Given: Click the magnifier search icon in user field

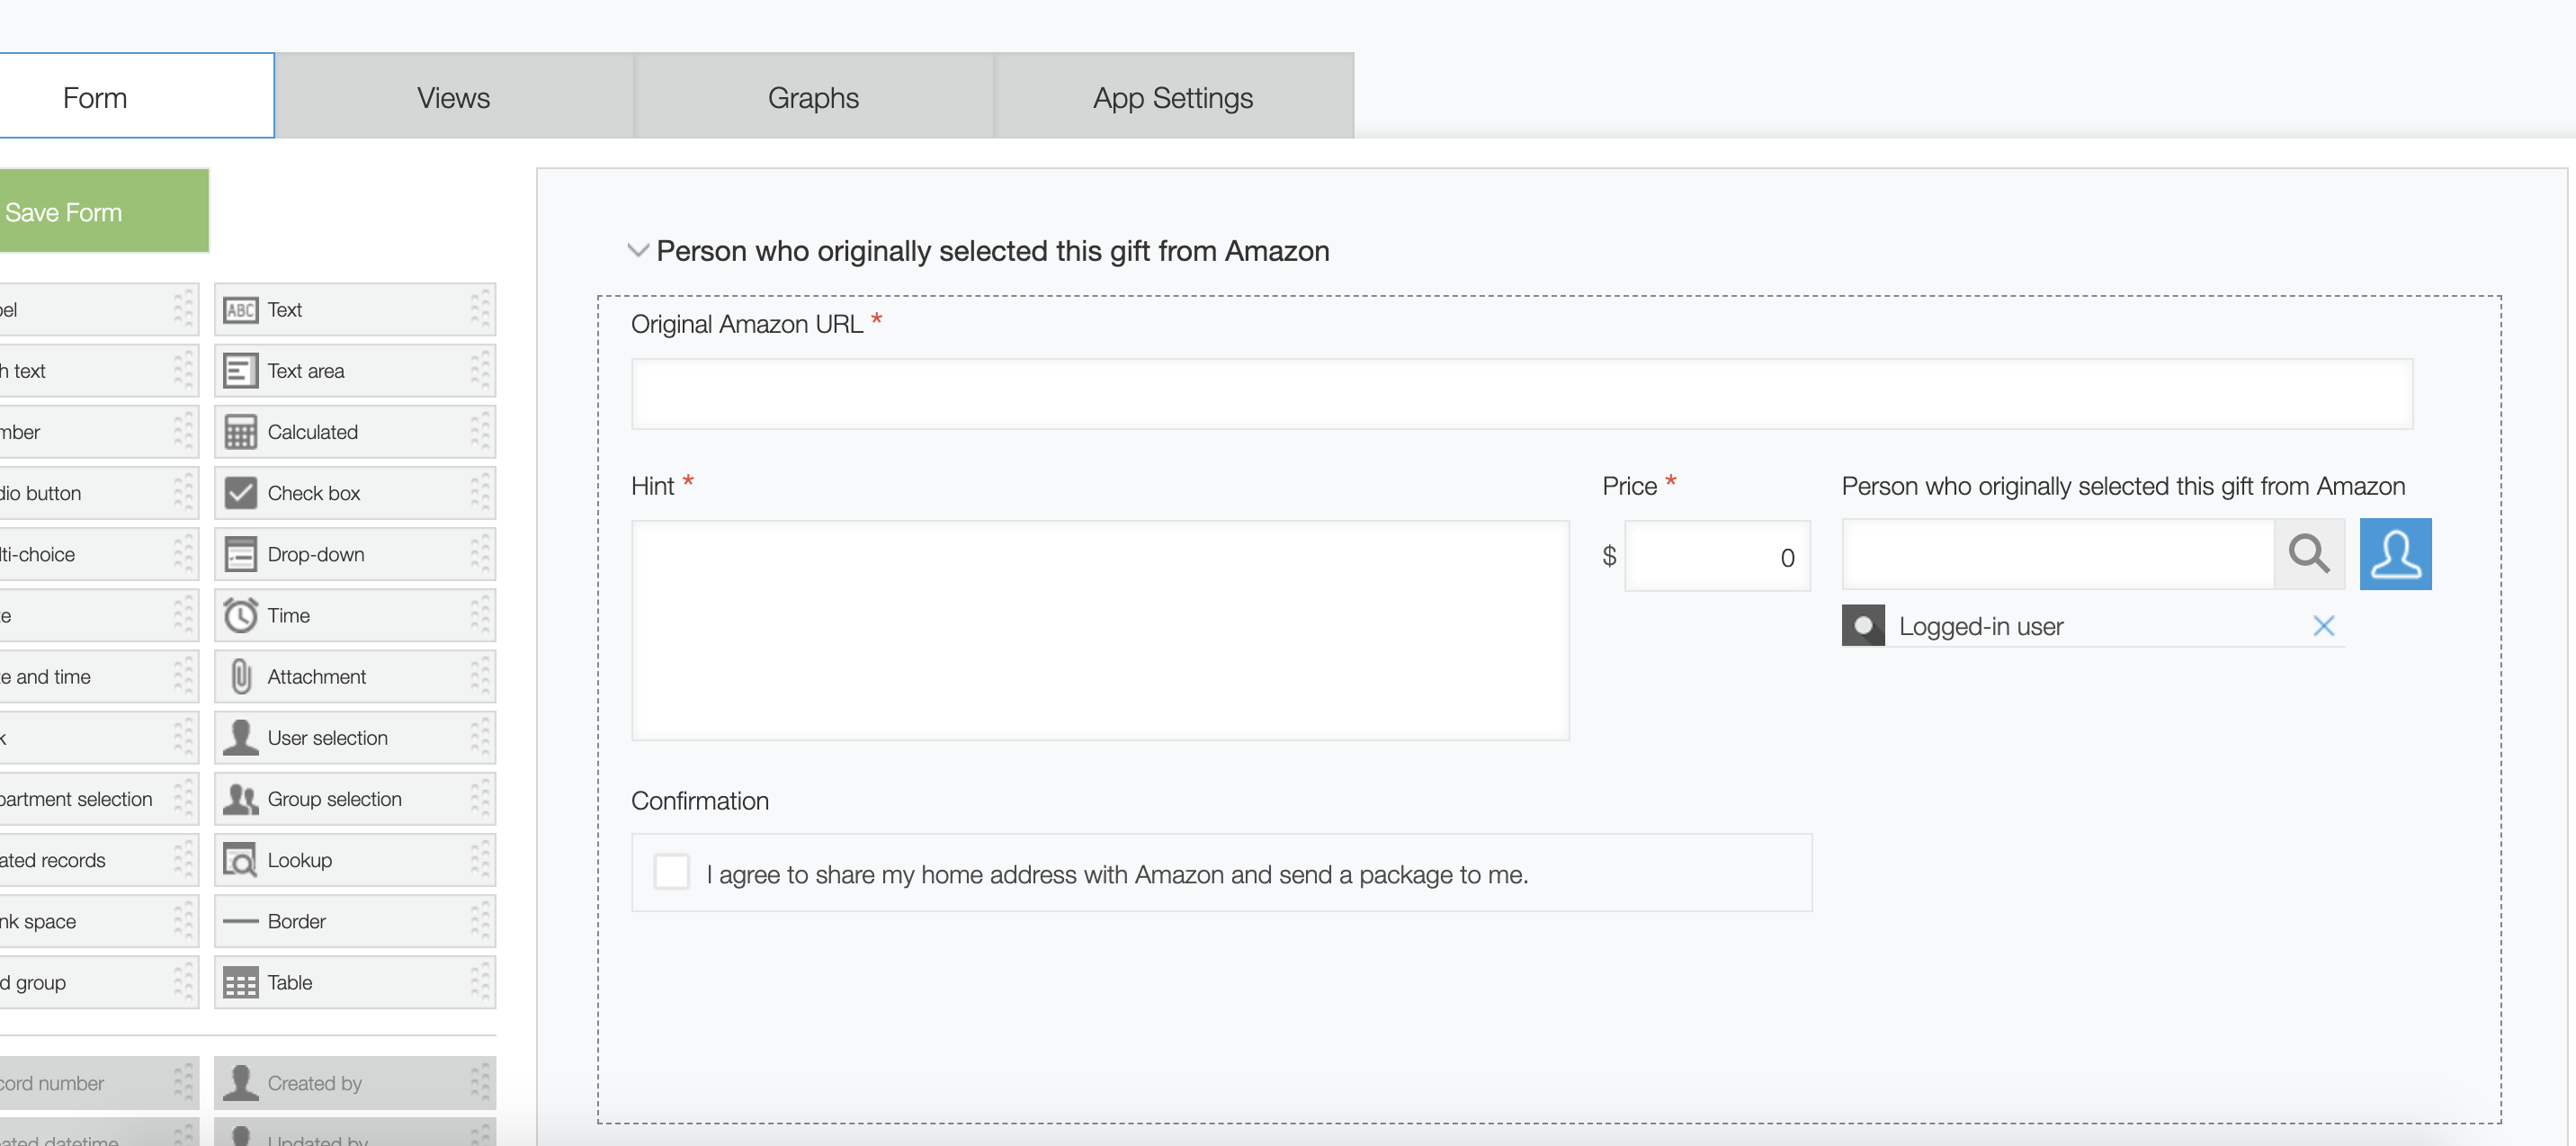Looking at the screenshot, I should coord(2308,554).
